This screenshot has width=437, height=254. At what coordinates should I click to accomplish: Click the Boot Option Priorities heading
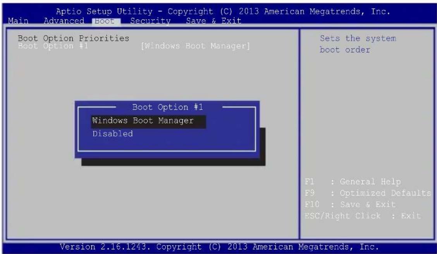click(x=74, y=38)
